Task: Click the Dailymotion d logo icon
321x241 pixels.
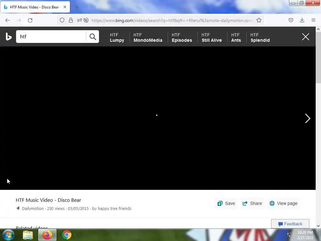Action: click(x=18, y=208)
